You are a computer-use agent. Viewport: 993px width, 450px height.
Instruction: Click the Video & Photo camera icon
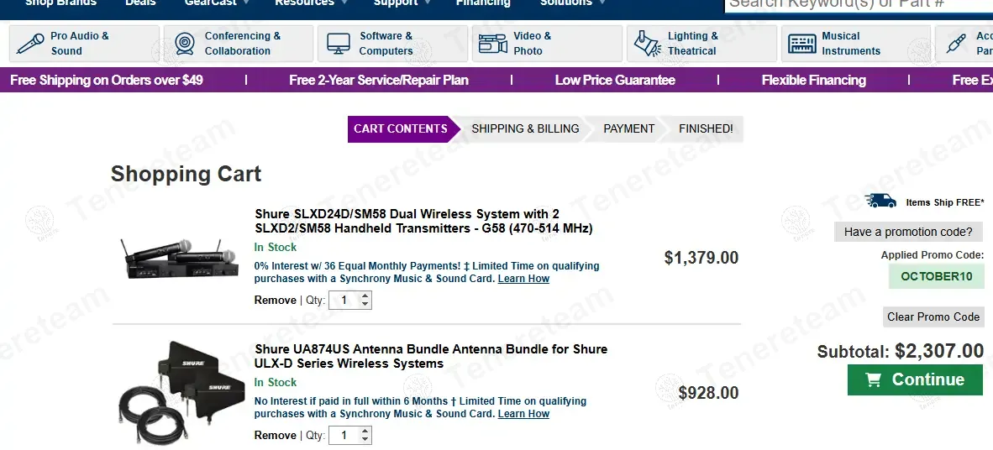(x=493, y=43)
